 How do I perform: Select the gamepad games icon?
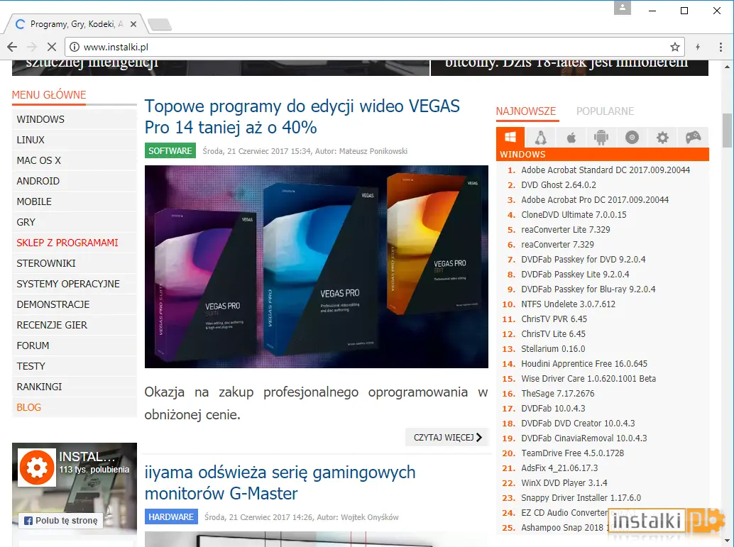(x=694, y=138)
